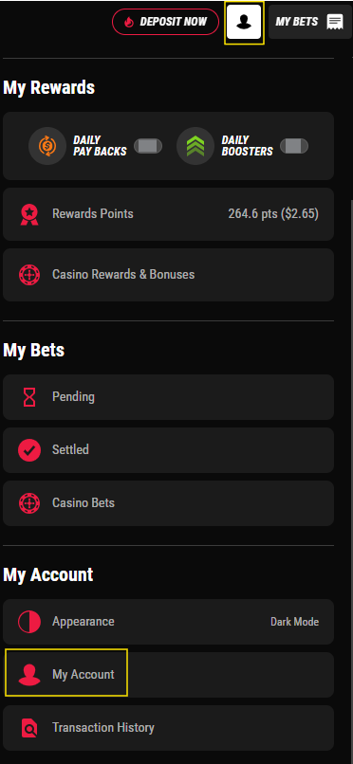
Task: Open the My Account menu item
Action: (168, 675)
